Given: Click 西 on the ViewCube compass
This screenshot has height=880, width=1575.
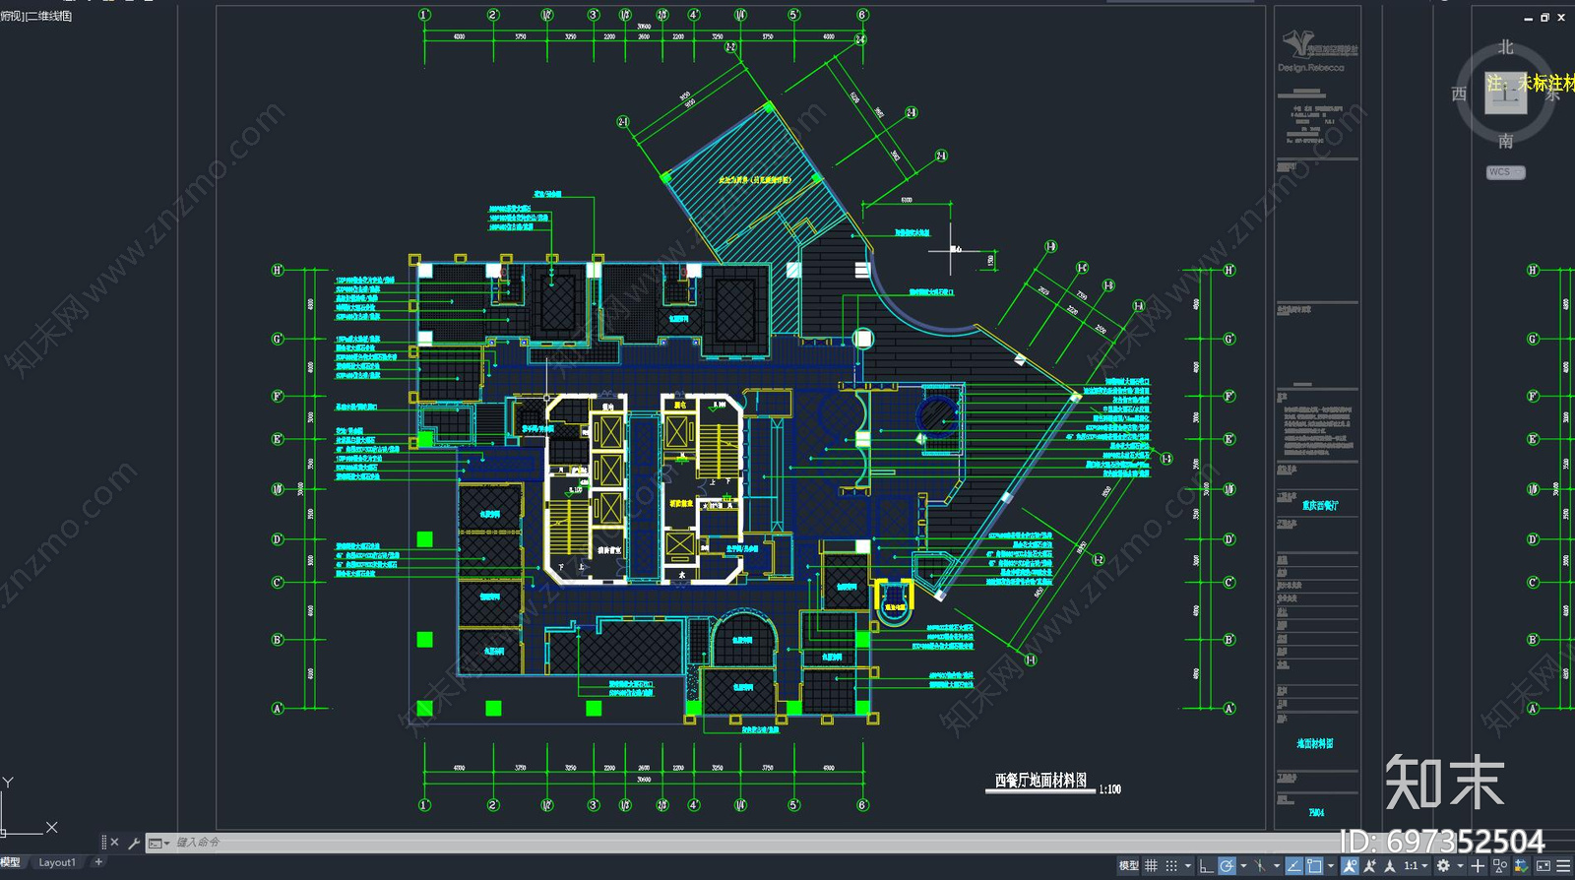Looking at the screenshot, I should coord(1459,94).
